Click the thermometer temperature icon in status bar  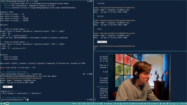pos(152,104)
